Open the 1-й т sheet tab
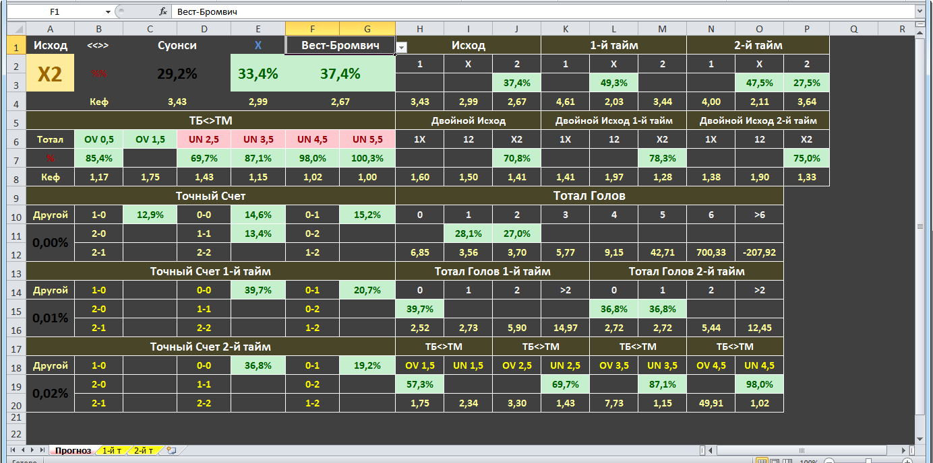The width and height of the screenshot is (933, 463). pos(113,450)
